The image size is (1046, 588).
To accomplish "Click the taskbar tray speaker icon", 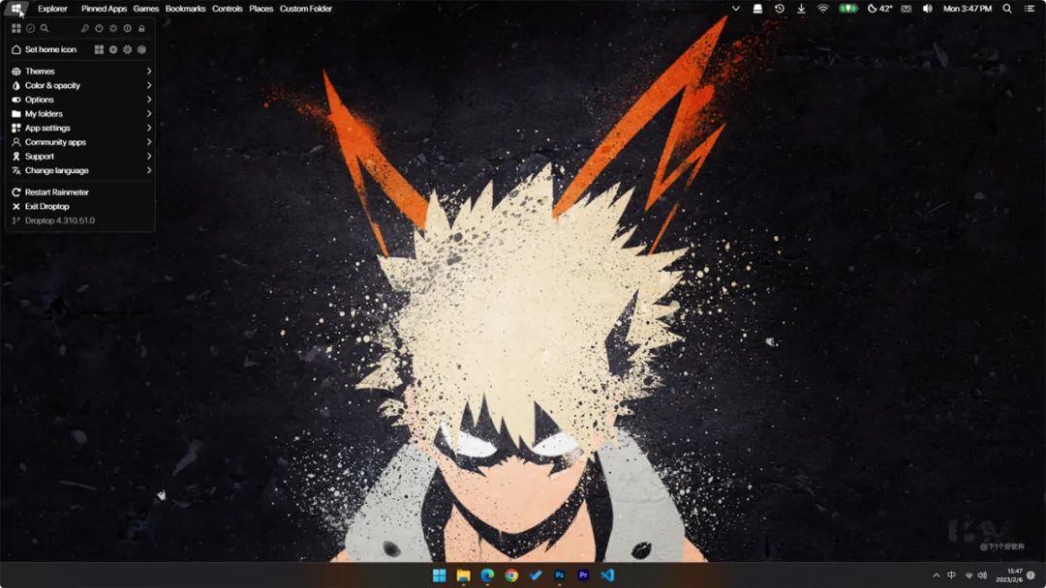I will pos(982,575).
